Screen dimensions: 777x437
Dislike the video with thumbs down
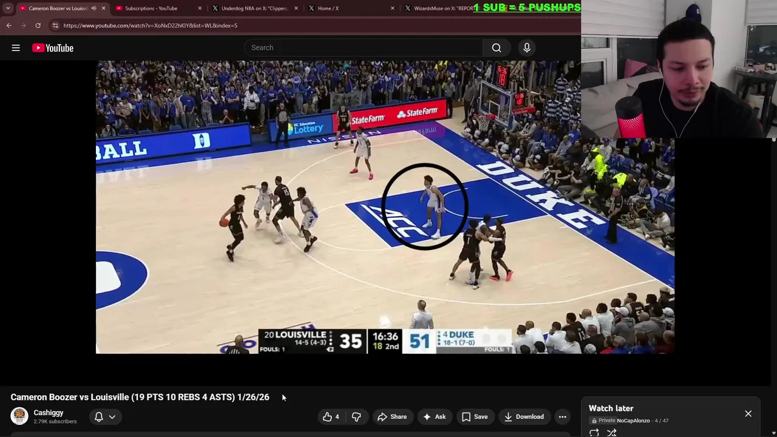[x=356, y=417]
